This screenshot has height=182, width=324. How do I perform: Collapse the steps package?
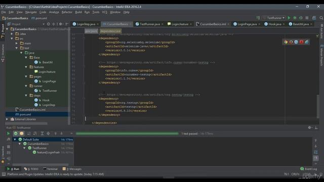26,96
